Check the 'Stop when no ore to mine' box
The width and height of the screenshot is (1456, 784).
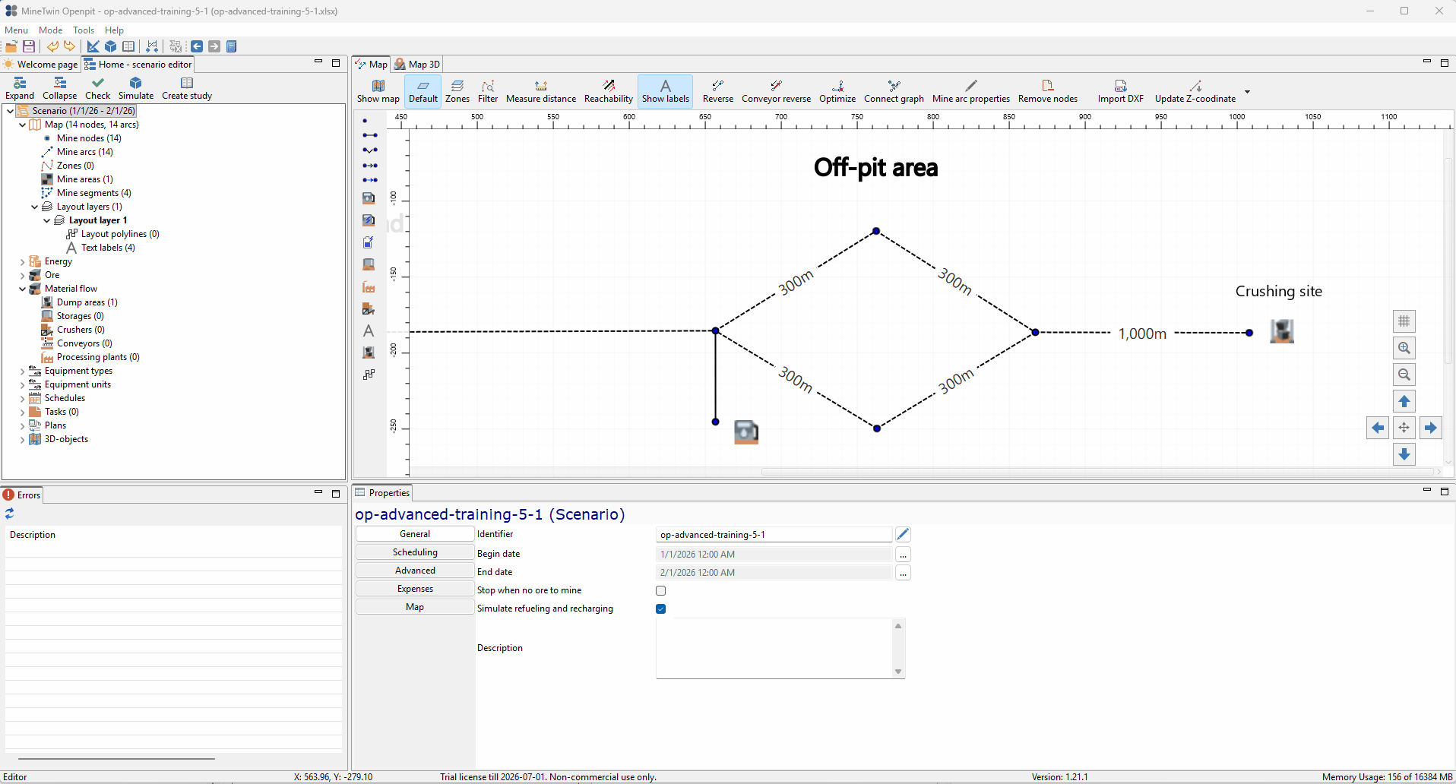[x=661, y=590]
